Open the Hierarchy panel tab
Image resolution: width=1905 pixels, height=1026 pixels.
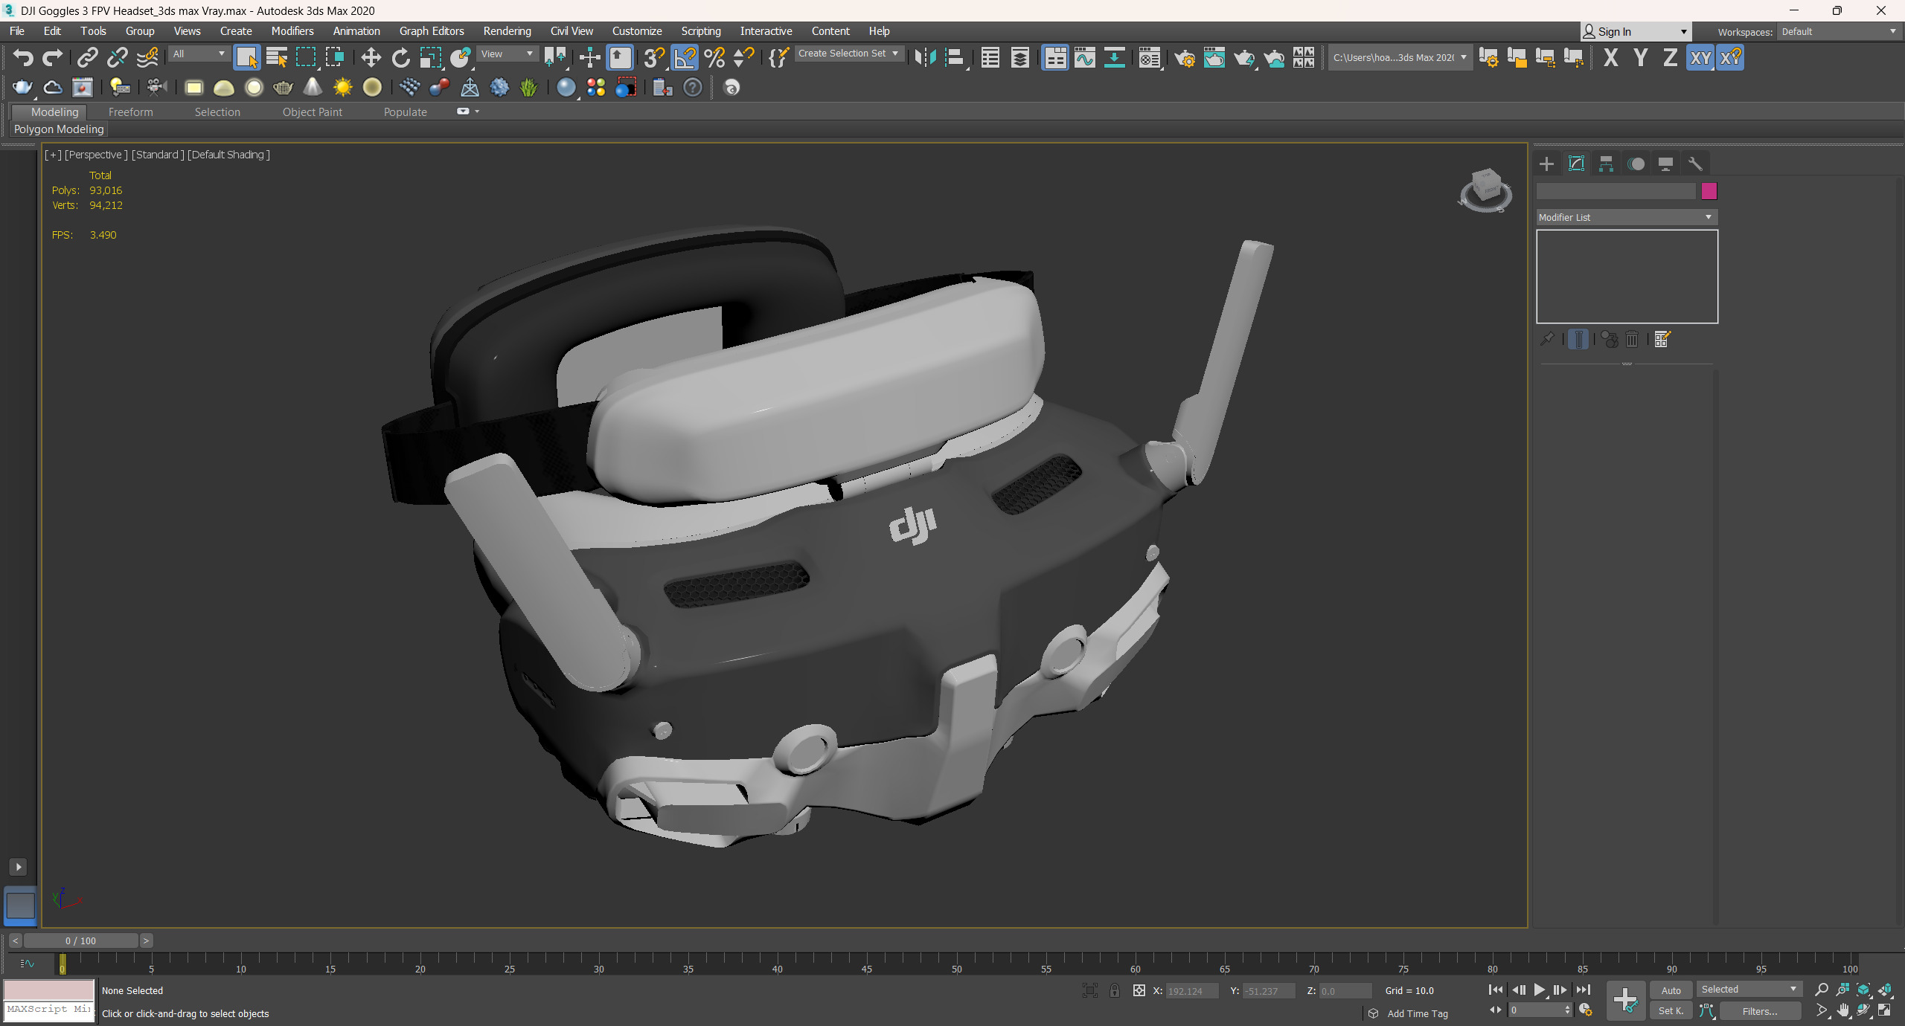tap(1606, 164)
